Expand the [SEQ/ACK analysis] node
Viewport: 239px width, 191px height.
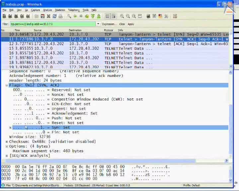(7, 156)
